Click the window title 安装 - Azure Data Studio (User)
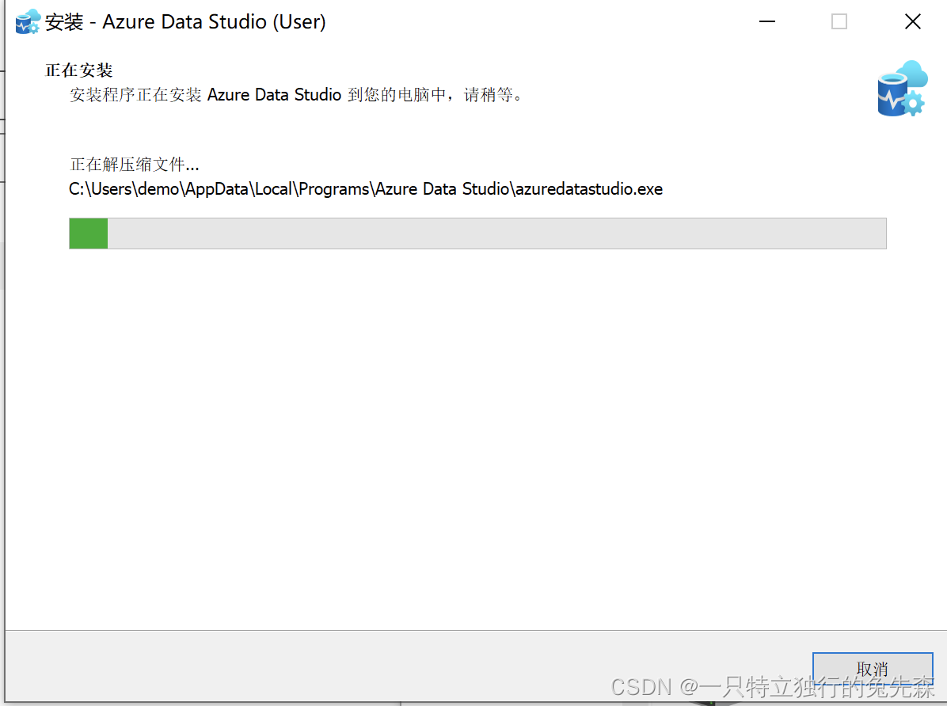The image size is (947, 706). tap(184, 21)
